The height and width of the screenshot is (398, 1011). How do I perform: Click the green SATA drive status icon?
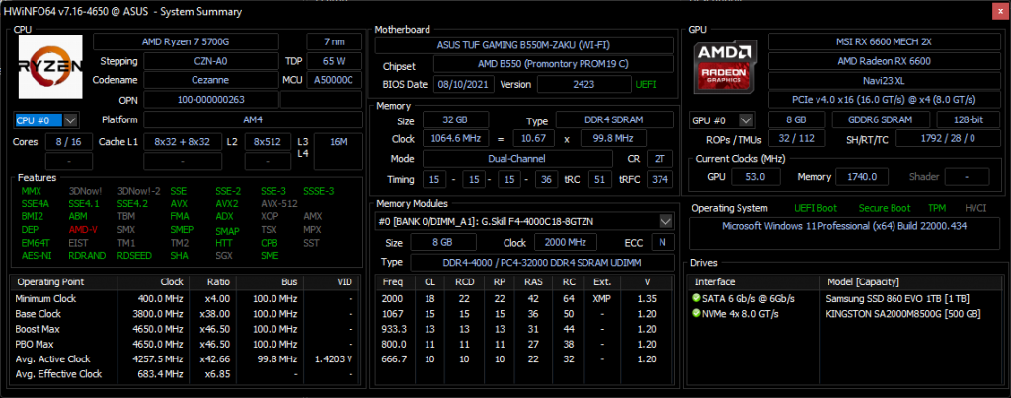pos(696,298)
